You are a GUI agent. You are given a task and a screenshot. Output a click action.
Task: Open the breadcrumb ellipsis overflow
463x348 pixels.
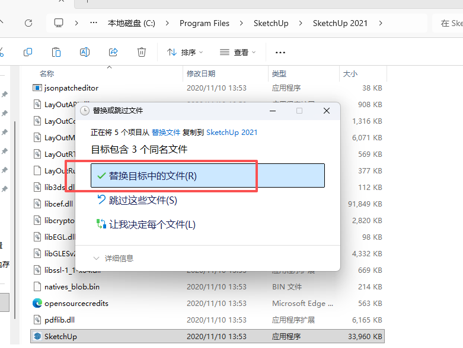point(94,22)
